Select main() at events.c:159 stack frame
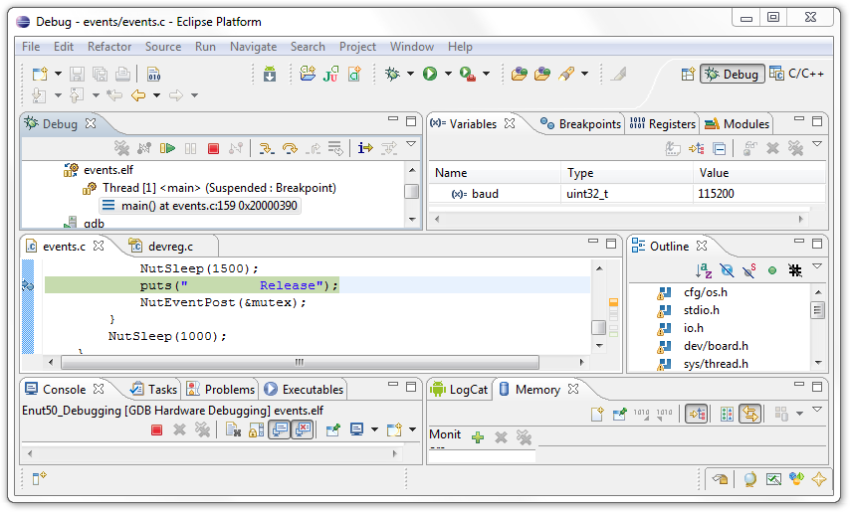Viewport: 850px width, 512px height. click(x=201, y=206)
